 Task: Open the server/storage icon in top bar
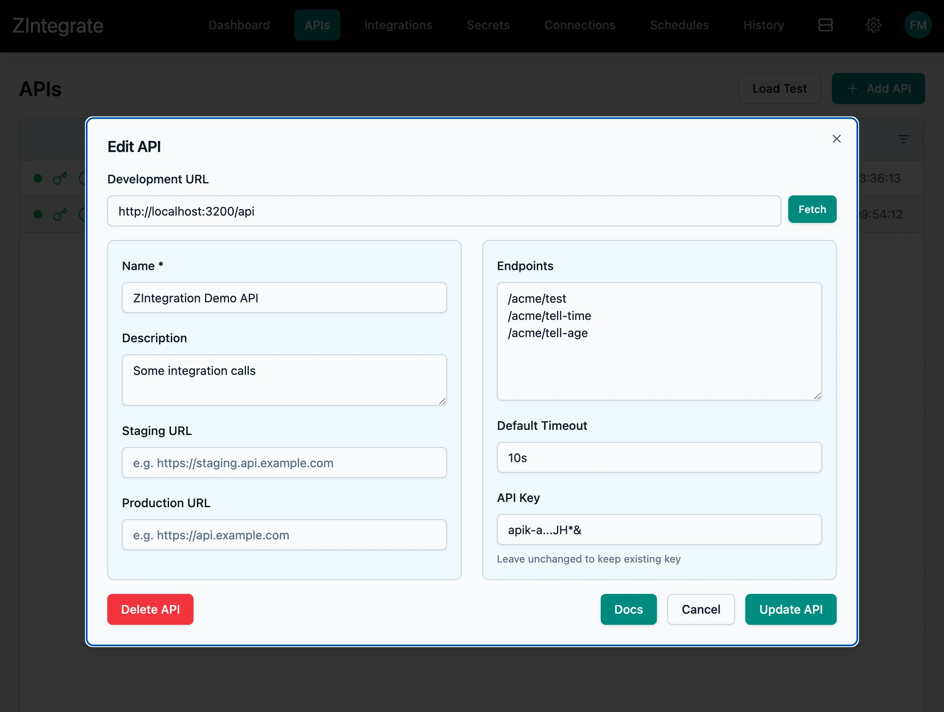(825, 25)
